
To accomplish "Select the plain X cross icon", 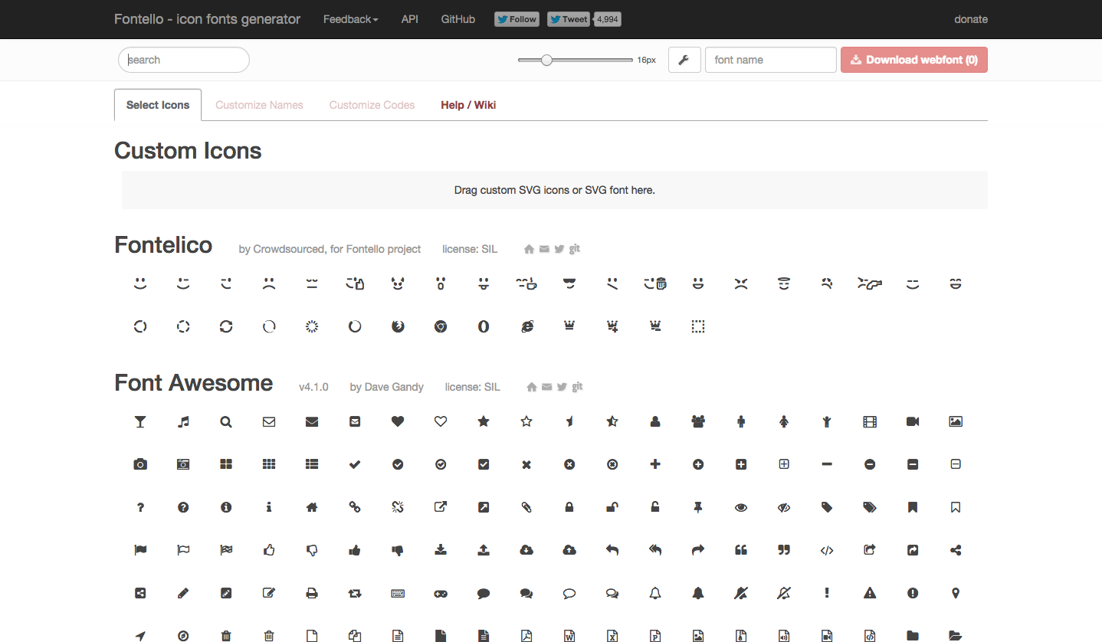I will pos(526,464).
